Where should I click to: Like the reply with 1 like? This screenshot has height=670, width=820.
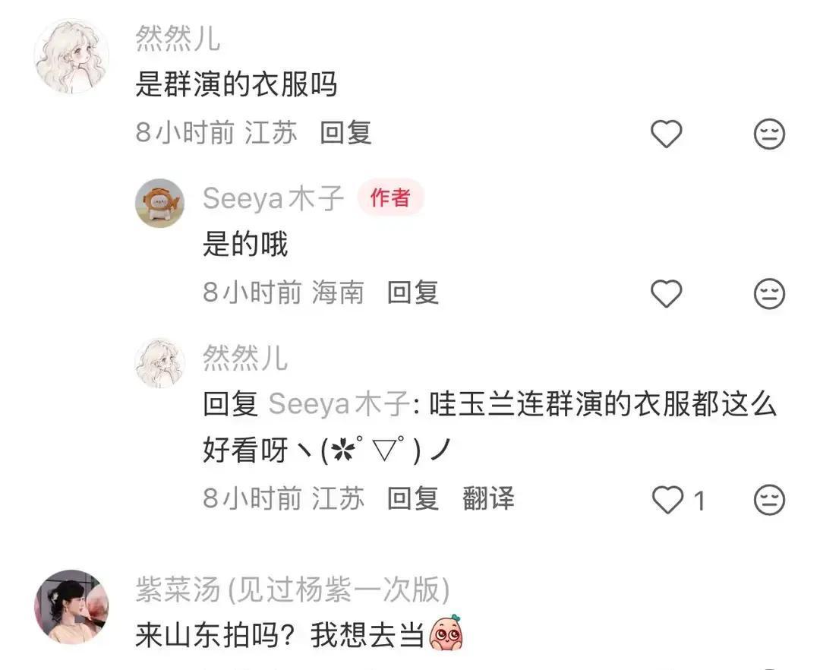[x=668, y=500]
